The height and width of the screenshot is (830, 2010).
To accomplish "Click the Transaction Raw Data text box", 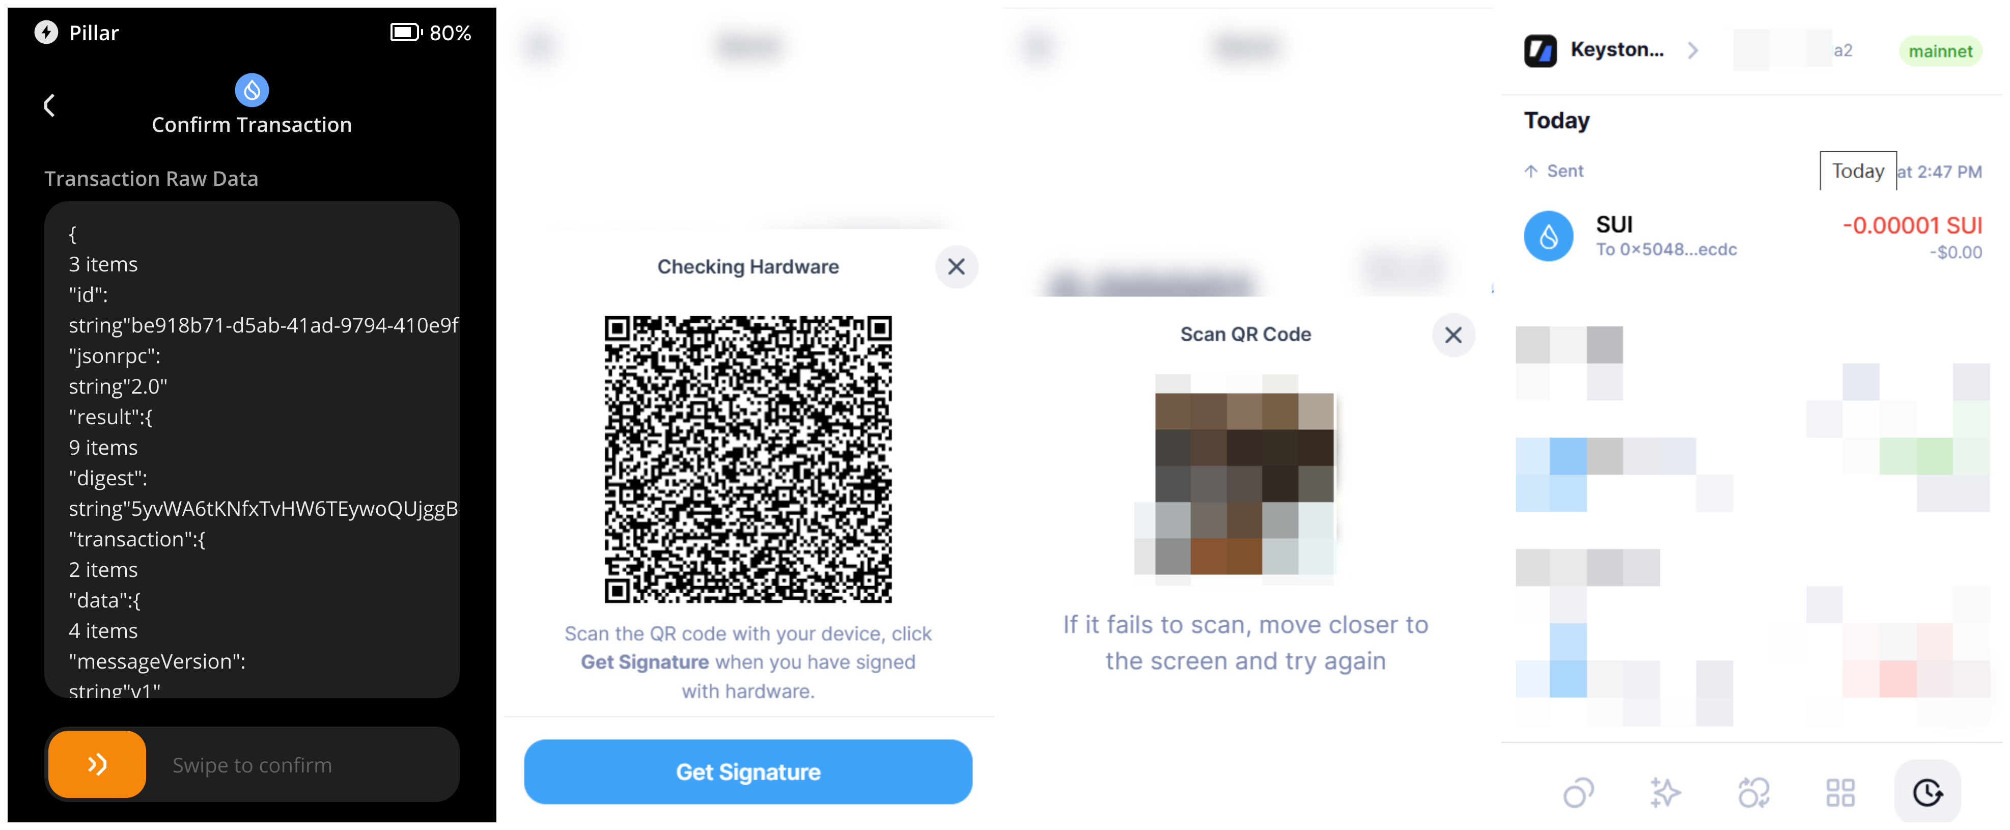I will tap(252, 449).
